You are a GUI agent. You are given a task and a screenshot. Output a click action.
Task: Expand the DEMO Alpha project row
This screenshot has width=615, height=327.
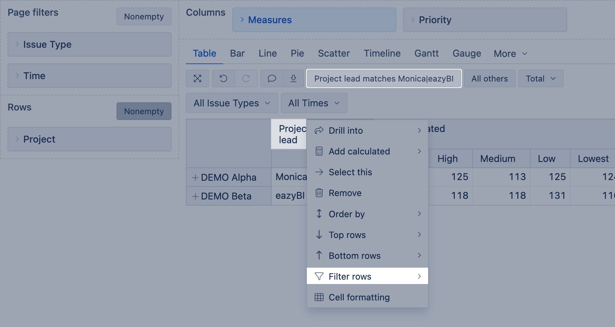tap(195, 178)
